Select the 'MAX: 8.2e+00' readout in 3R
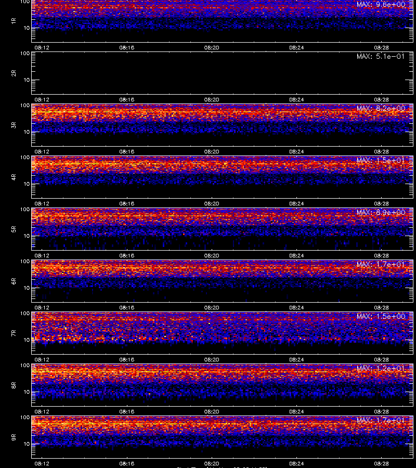 [x=381, y=108]
